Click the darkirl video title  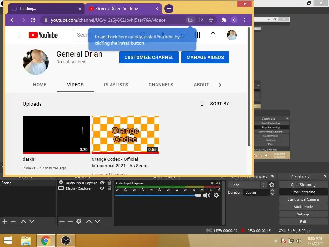(x=29, y=159)
